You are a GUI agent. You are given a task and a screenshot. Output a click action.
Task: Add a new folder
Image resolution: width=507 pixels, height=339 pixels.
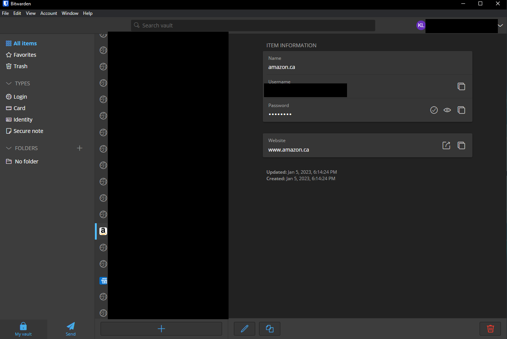(x=80, y=148)
